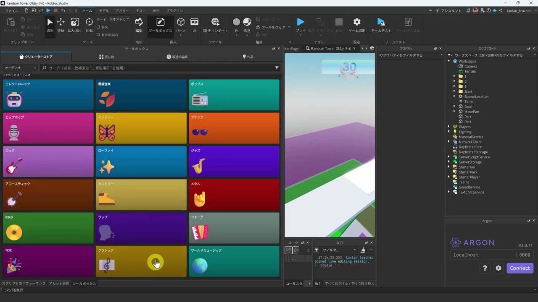The image size is (538, 302).
Task: Start Team Test (チームテスト)
Action: tap(381, 25)
